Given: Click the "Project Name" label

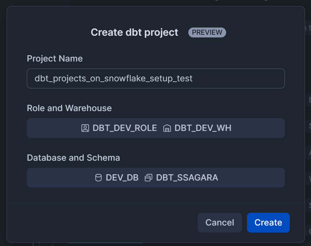Looking at the screenshot, I should pos(55,59).
